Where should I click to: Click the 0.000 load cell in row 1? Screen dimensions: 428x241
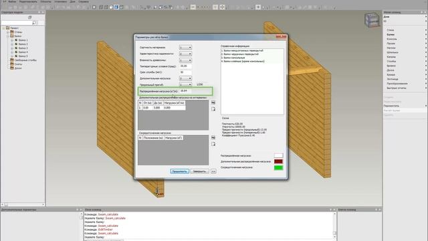coord(174,108)
